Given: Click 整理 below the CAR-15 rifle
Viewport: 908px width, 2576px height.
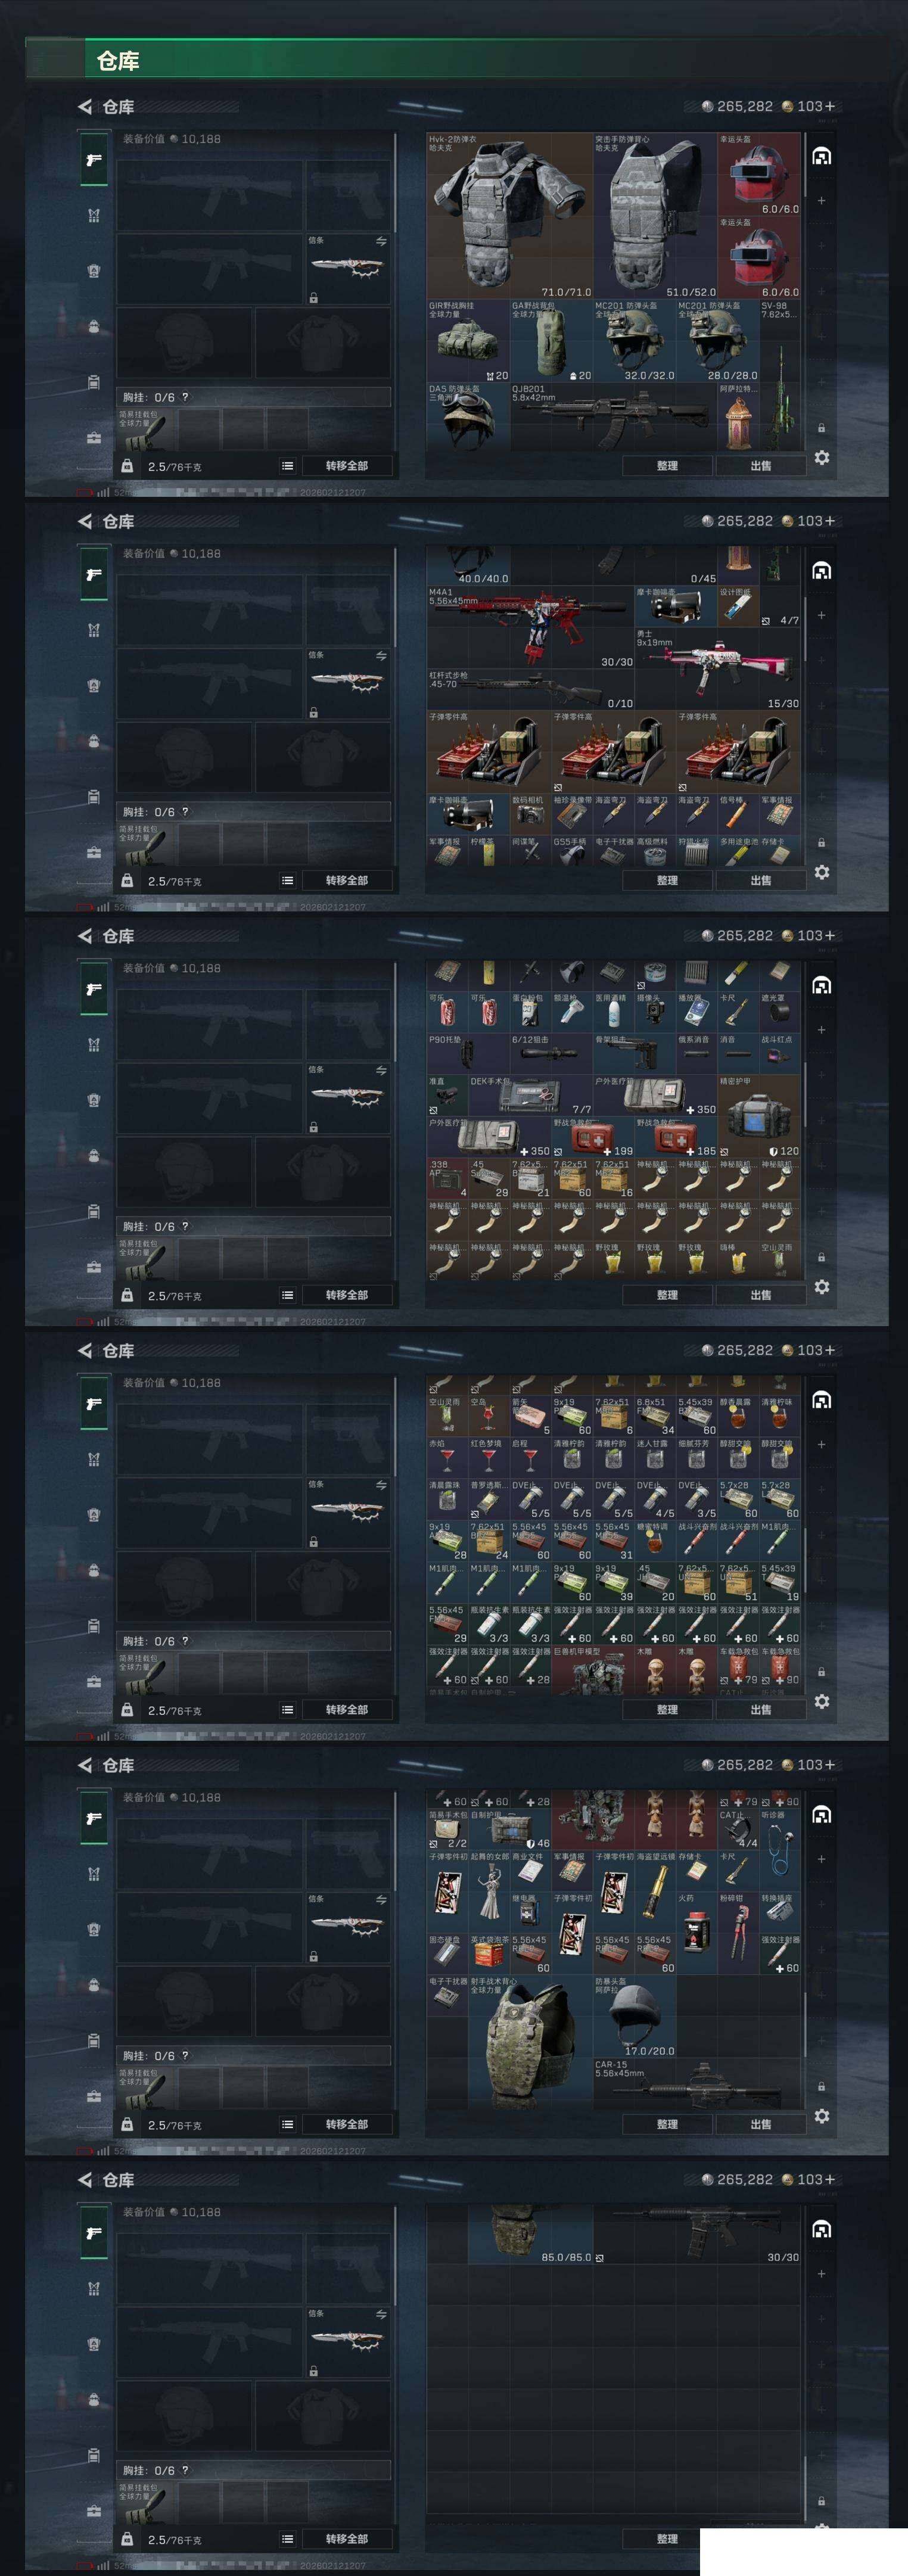Looking at the screenshot, I should [x=667, y=2124].
